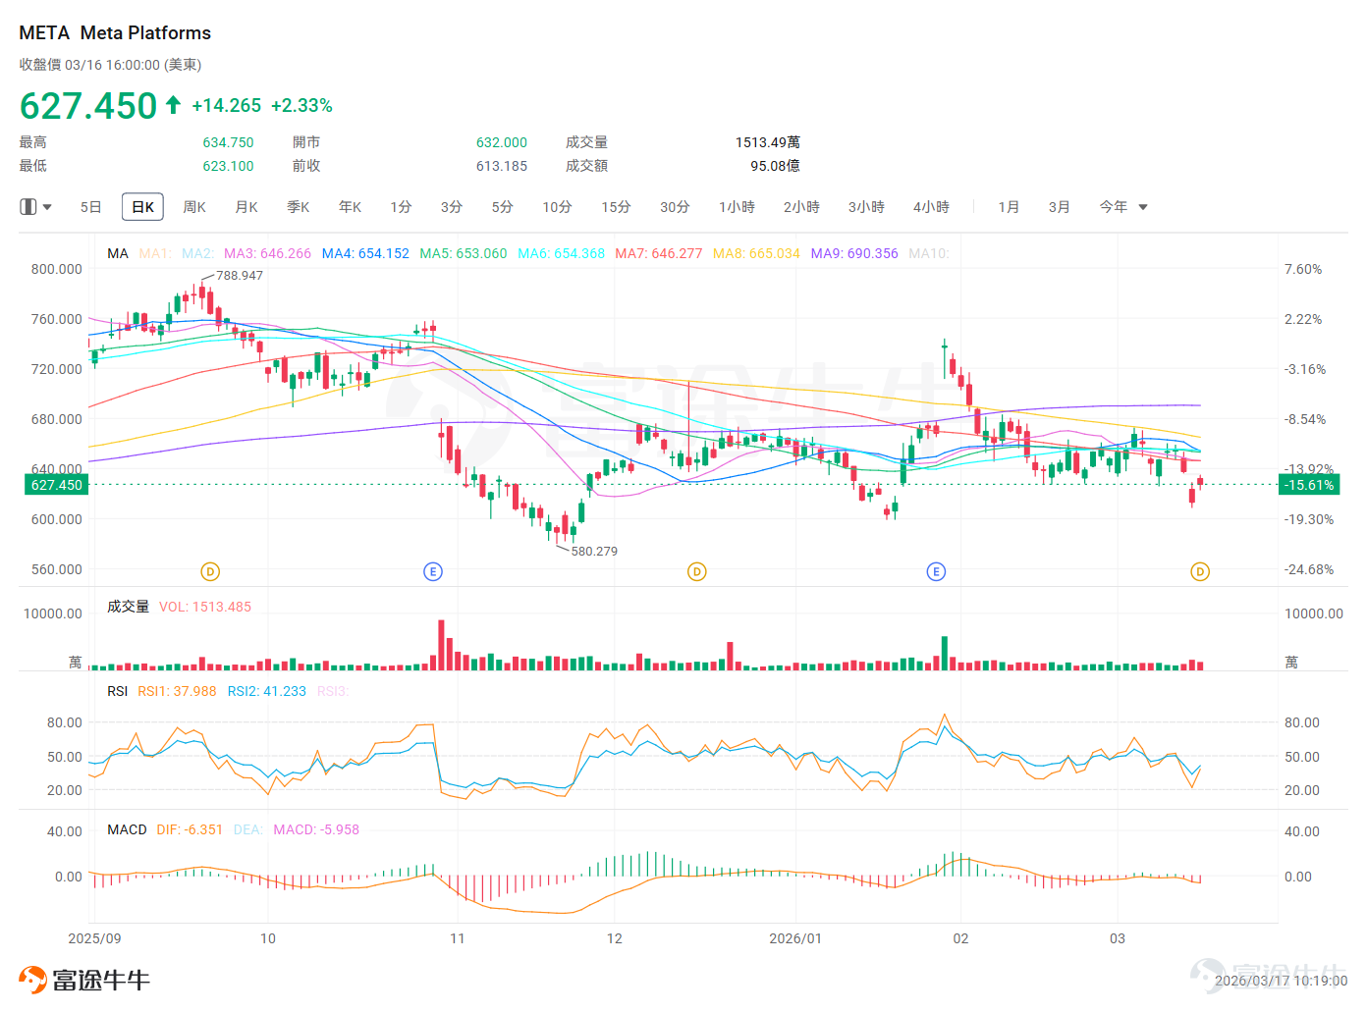The image size is (1367, 1012).
Task: Click the MA3: 646.266 value
Action: pyautogui.click(x=267, y=253)
